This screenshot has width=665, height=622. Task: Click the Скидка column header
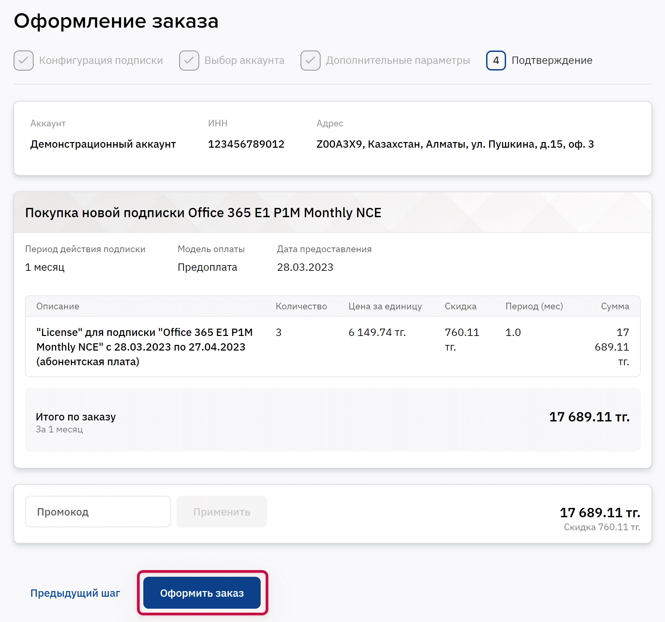(x=460, y=306)
